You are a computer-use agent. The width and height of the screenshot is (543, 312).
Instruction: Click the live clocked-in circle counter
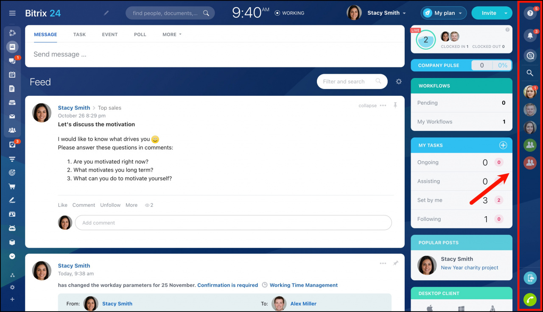(x=425, y=40)
